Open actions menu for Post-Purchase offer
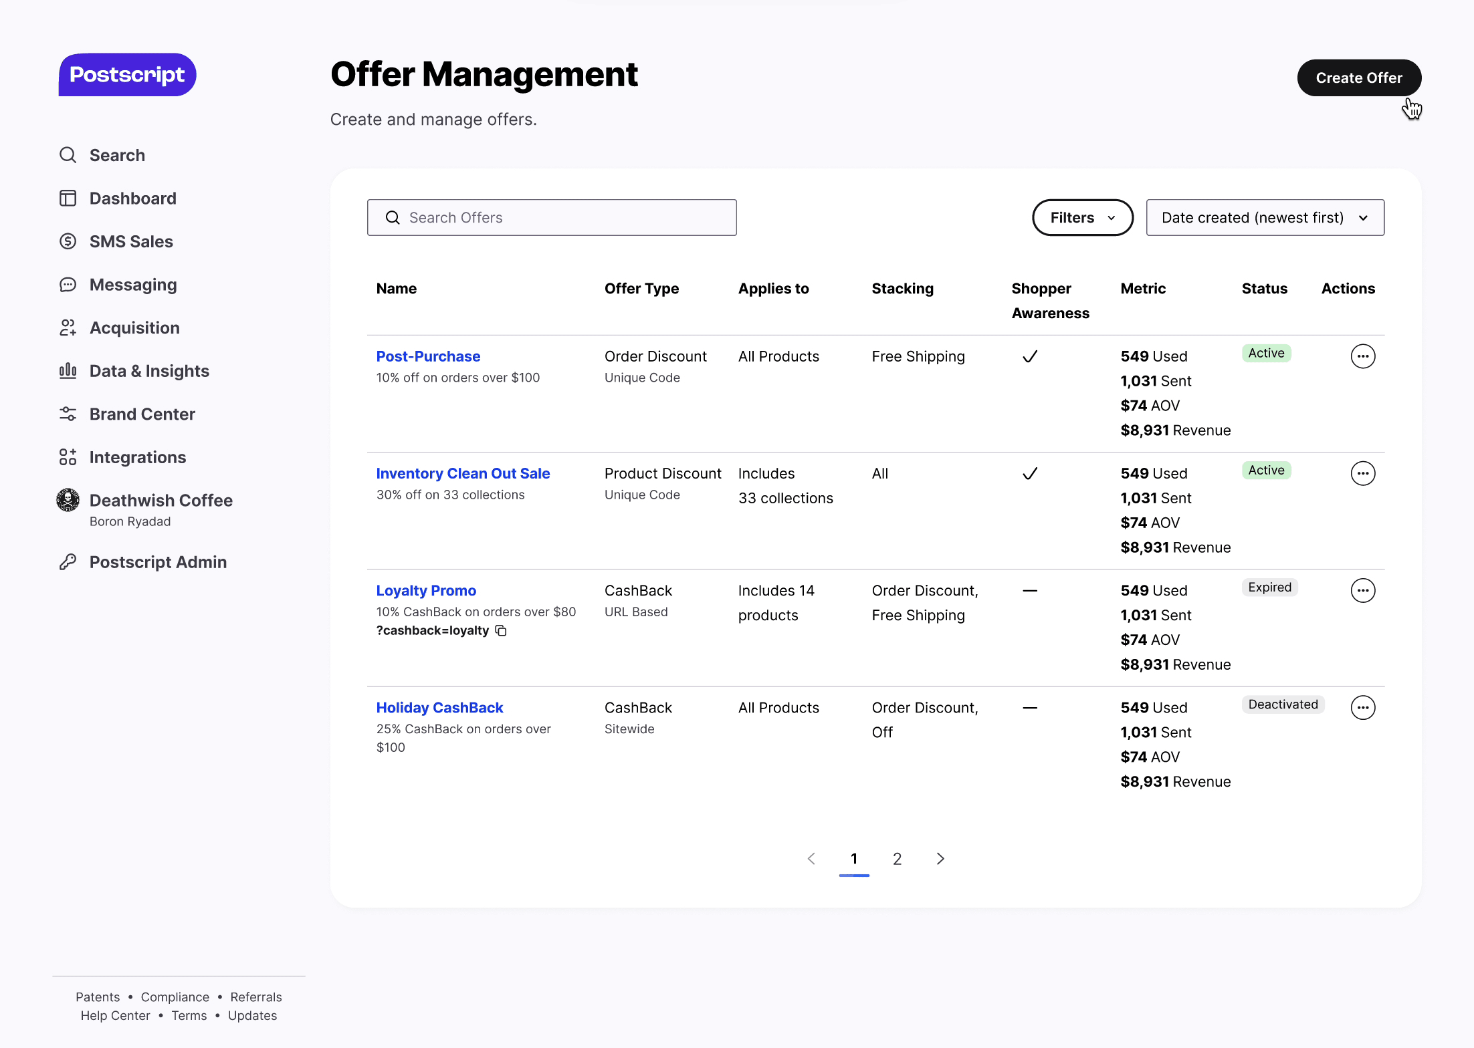Screen dimensions: 1474x1048 pos(1362,356)
